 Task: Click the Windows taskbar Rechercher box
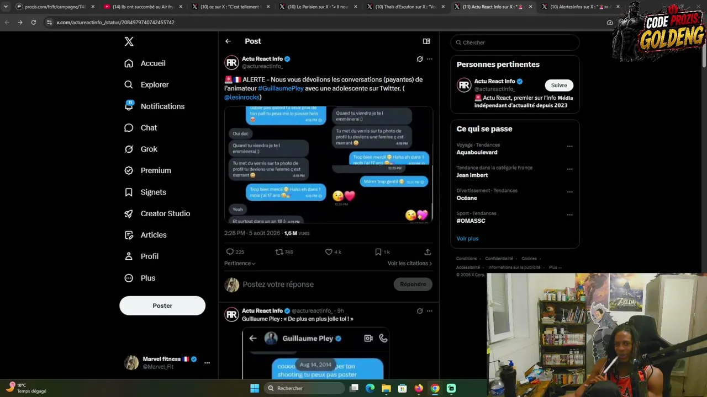point(304,388)
